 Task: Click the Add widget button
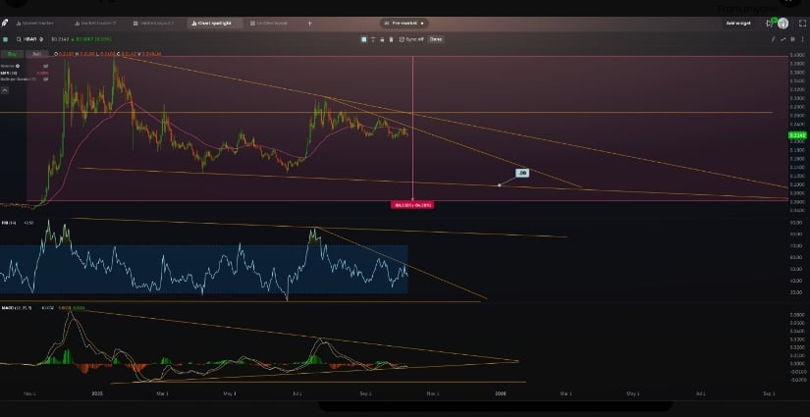tap(737, 22)
